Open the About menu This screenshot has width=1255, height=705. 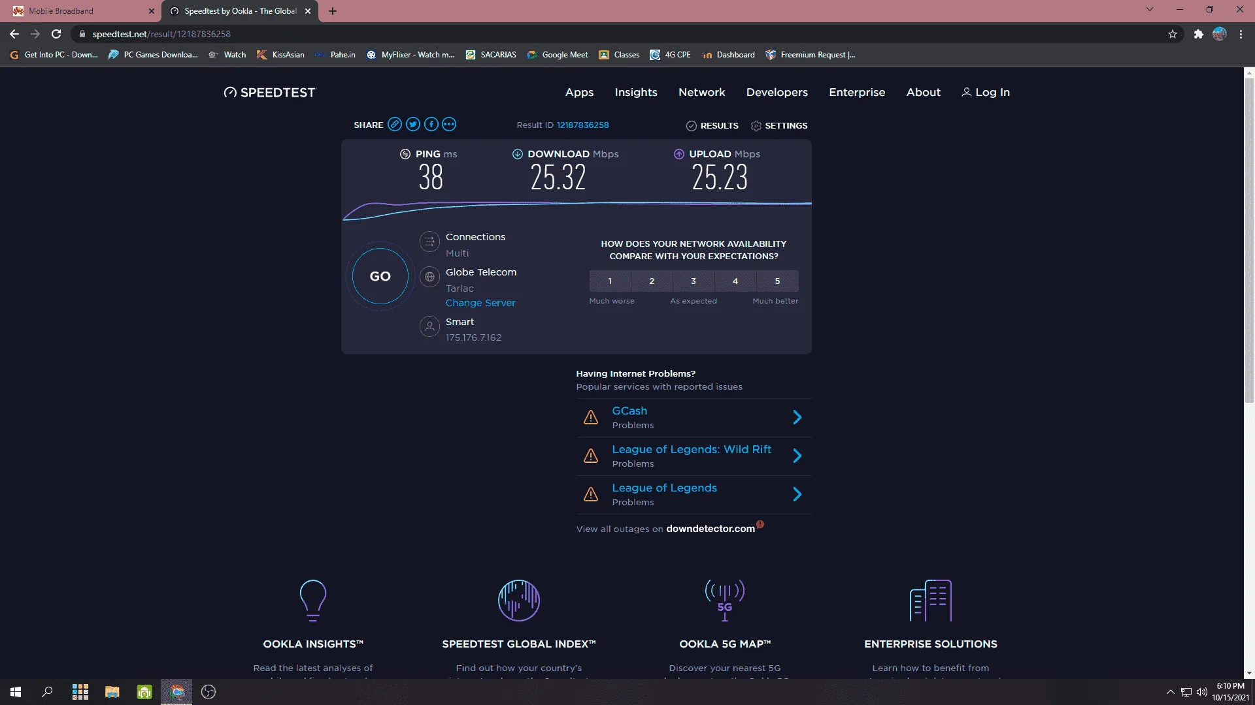pyautogui.click(x=924, y=93)
